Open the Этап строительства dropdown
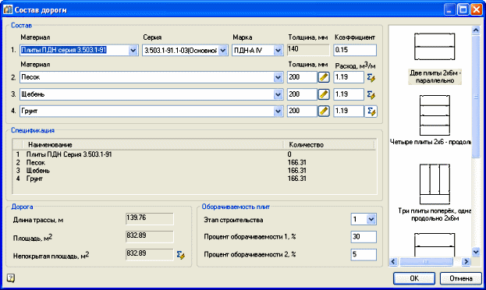 [x=371, y=219]
